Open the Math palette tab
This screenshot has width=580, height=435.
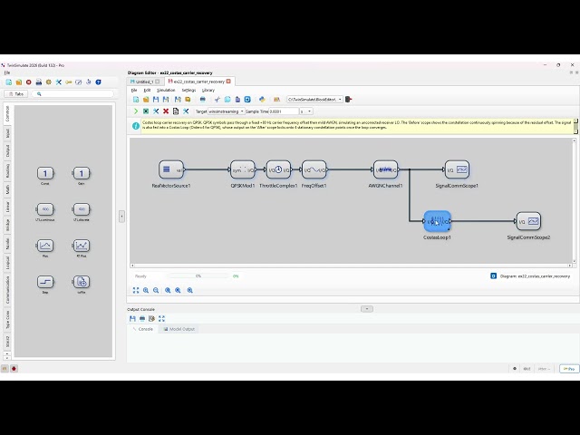coord(7,189)
